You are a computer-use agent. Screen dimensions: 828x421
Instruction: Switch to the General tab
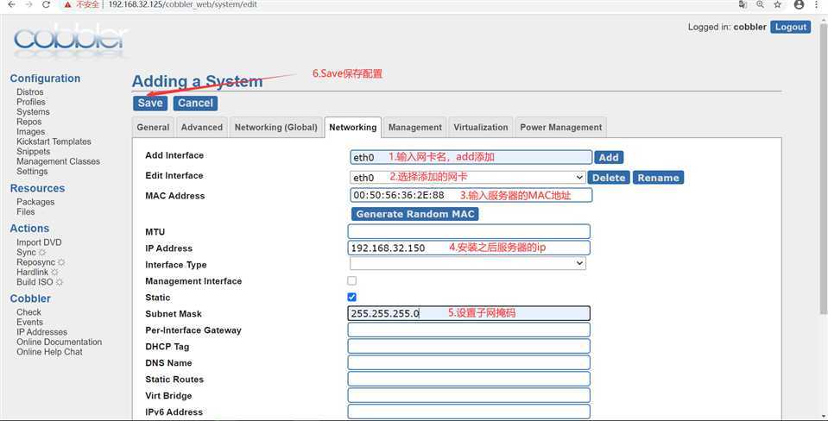coord(153,127)
